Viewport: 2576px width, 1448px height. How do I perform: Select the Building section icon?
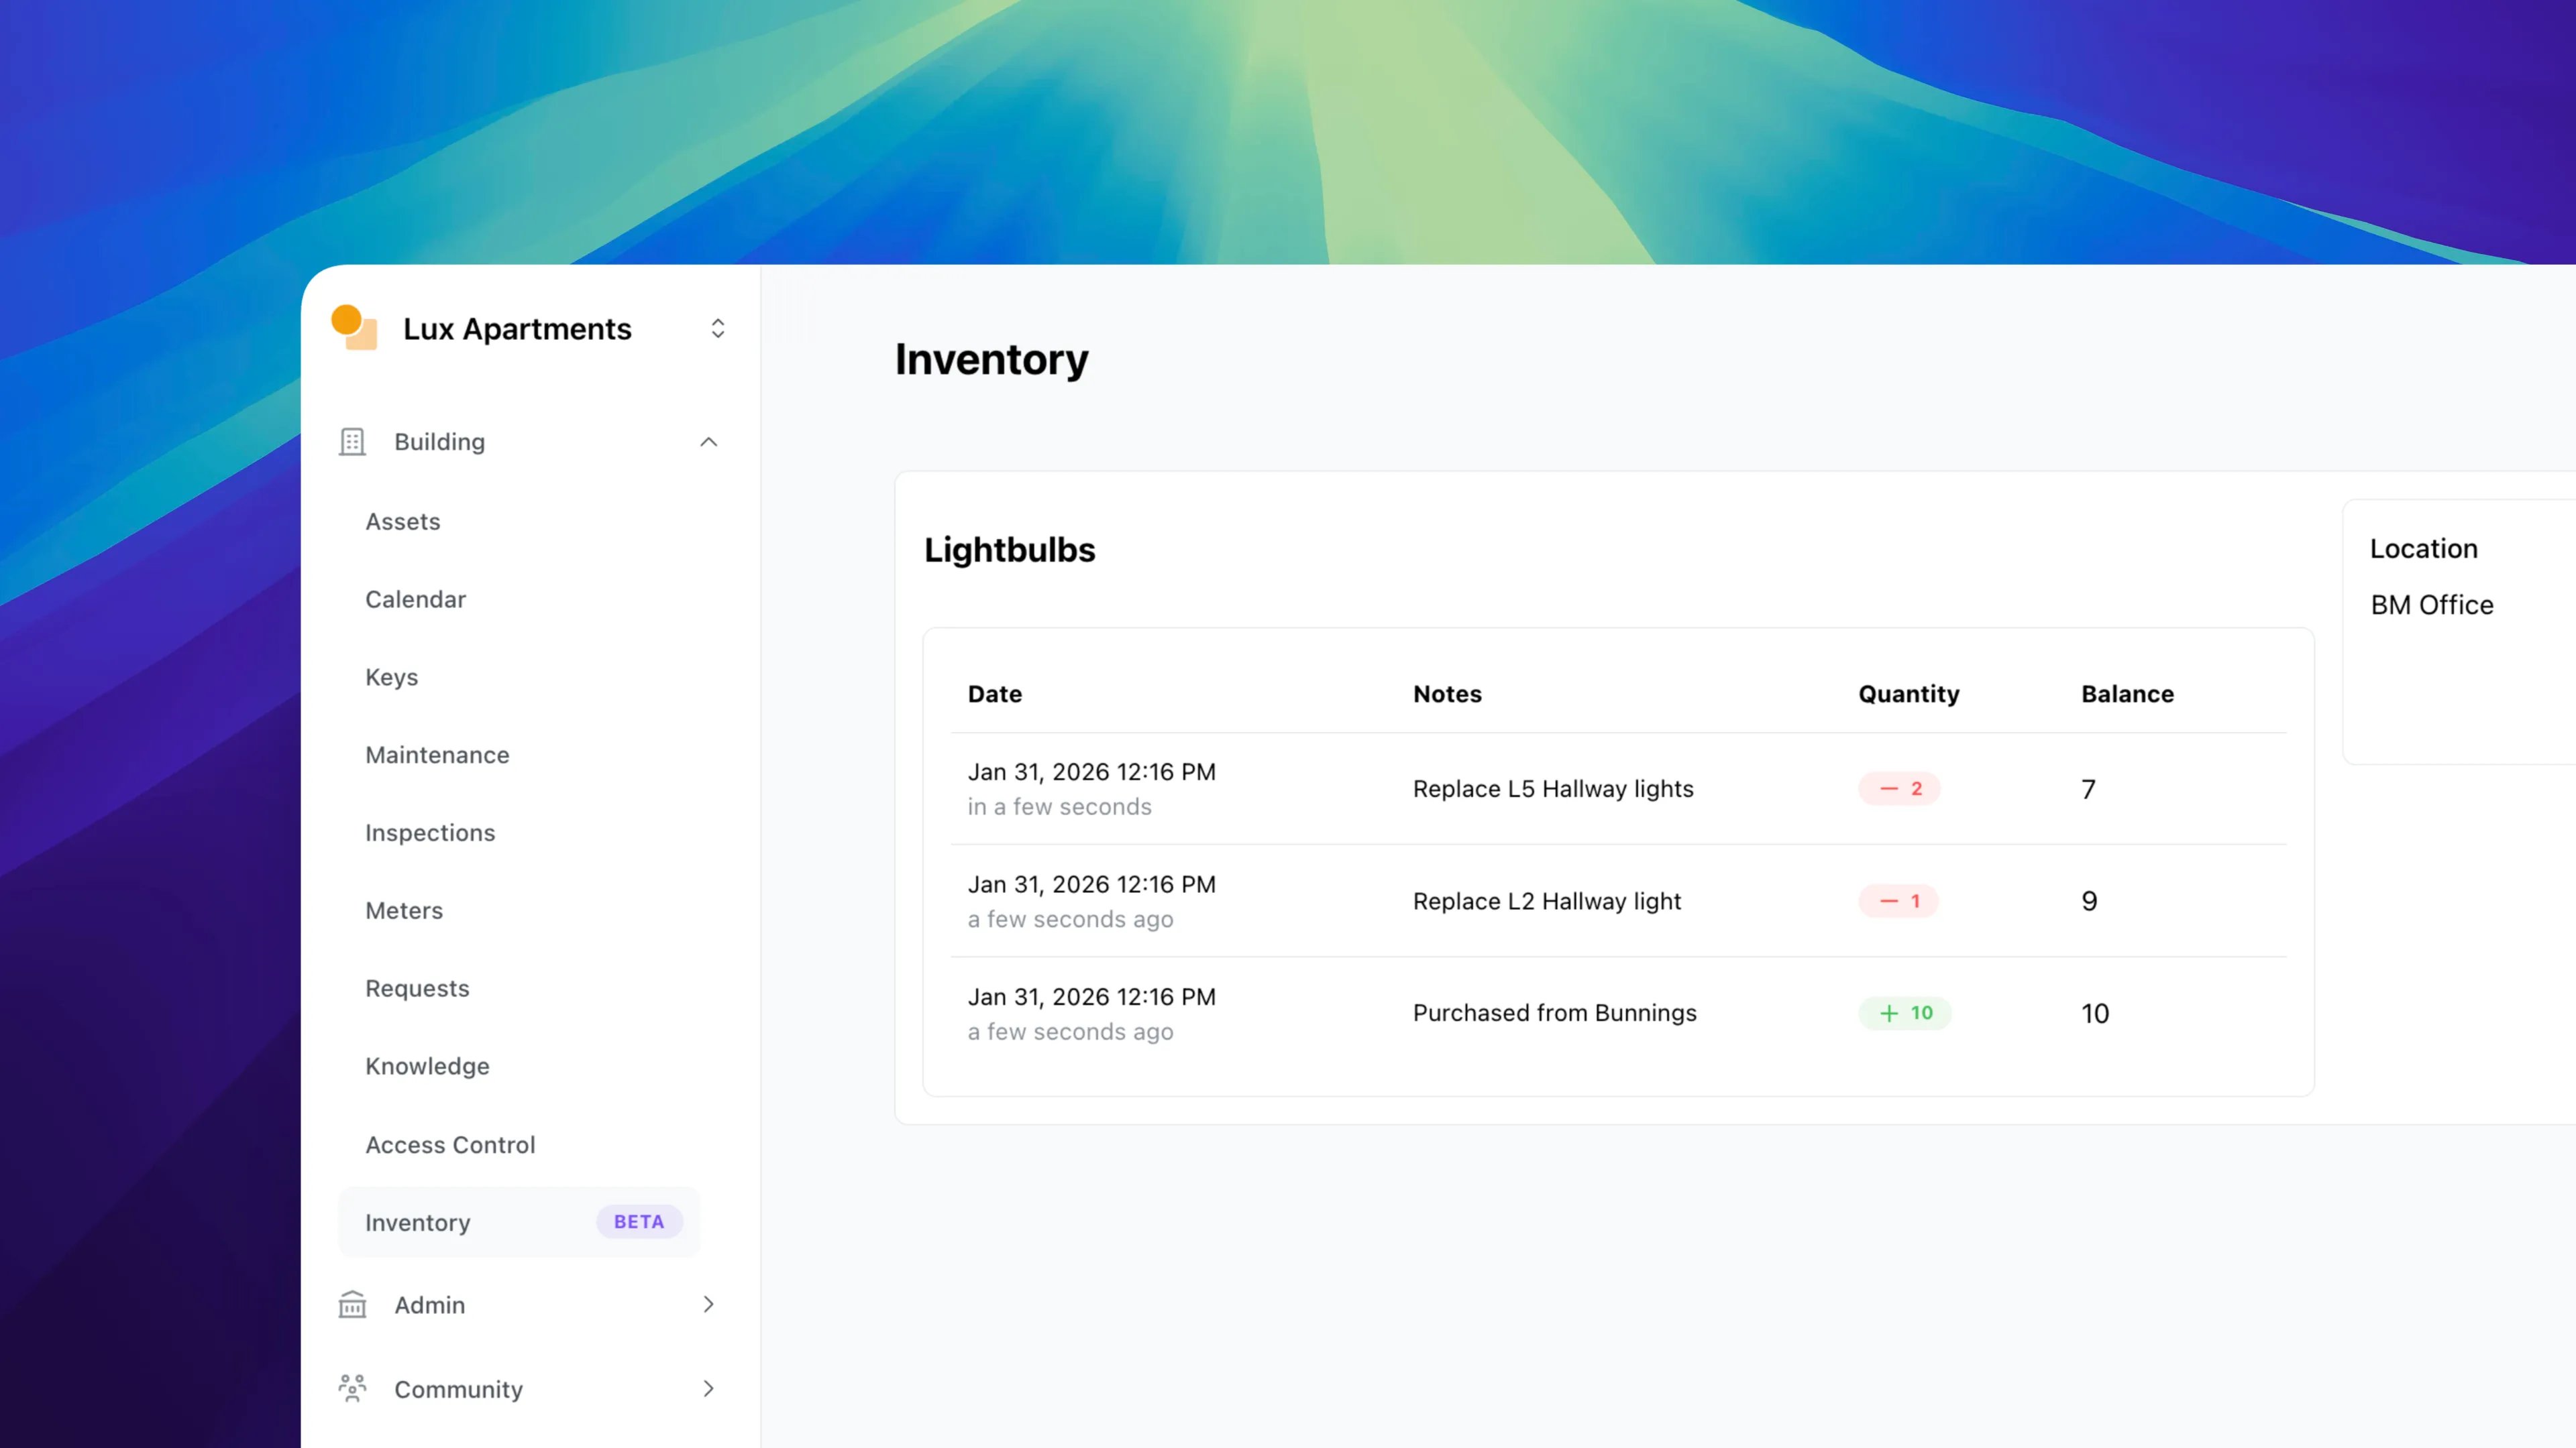point(352,440)
